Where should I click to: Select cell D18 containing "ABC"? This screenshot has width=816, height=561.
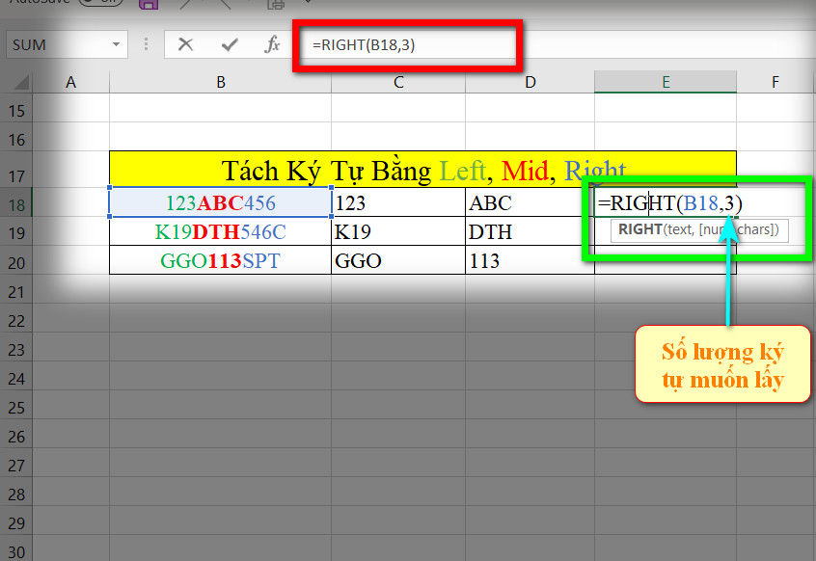click(530, 202)
